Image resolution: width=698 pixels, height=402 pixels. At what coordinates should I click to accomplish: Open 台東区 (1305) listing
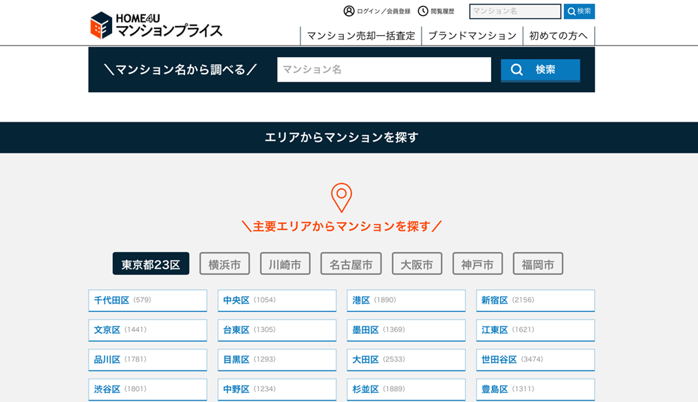pos(277,330)
